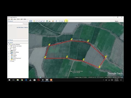Collapse the Primary Database tree node
This screenshot has width=131, height=98.
[x=8, y=44]
